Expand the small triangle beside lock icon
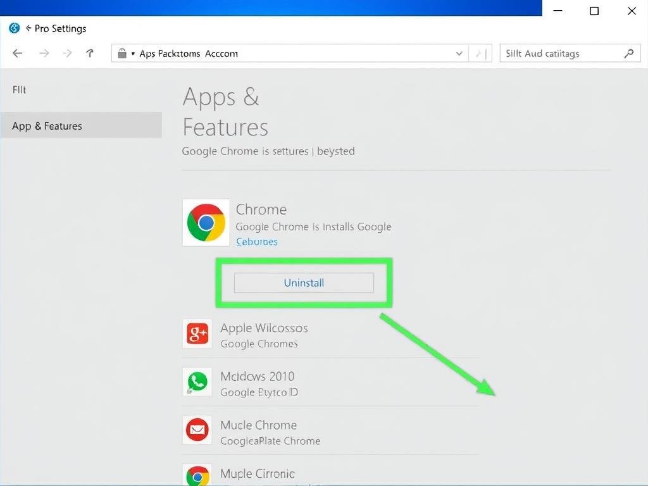This screenshot has width=648, height=486. (x=133, y=54)
